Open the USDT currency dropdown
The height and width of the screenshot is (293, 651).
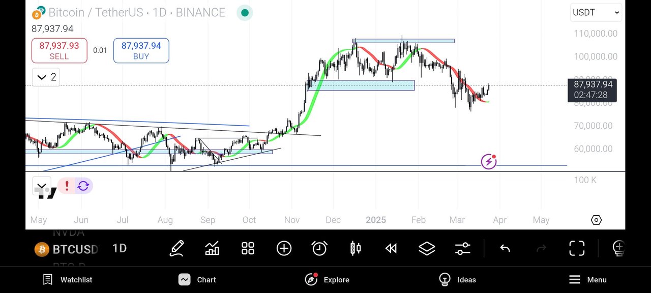point(597,12)
